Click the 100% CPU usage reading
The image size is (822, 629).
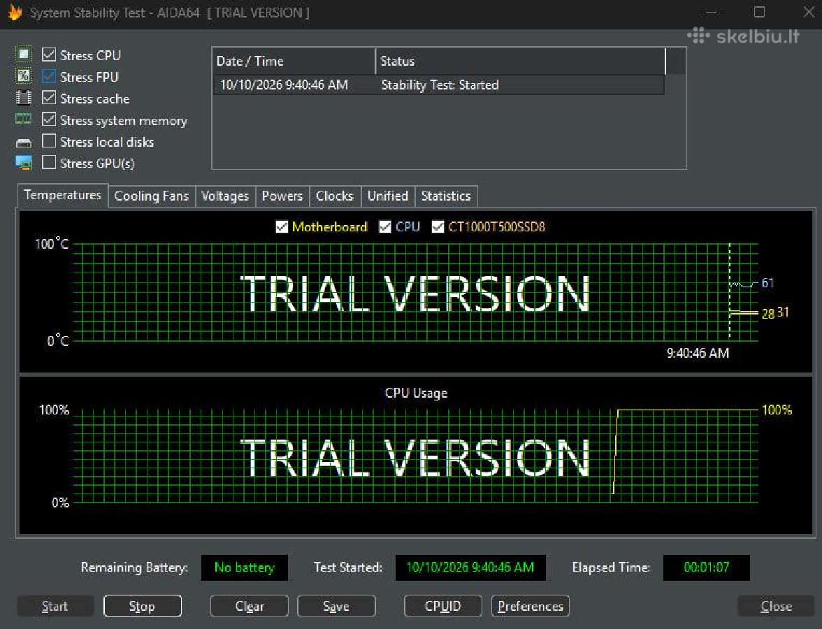(777, 410)
